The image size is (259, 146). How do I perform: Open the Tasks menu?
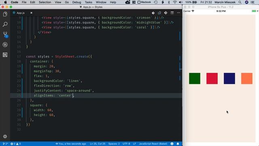(88, 2)
